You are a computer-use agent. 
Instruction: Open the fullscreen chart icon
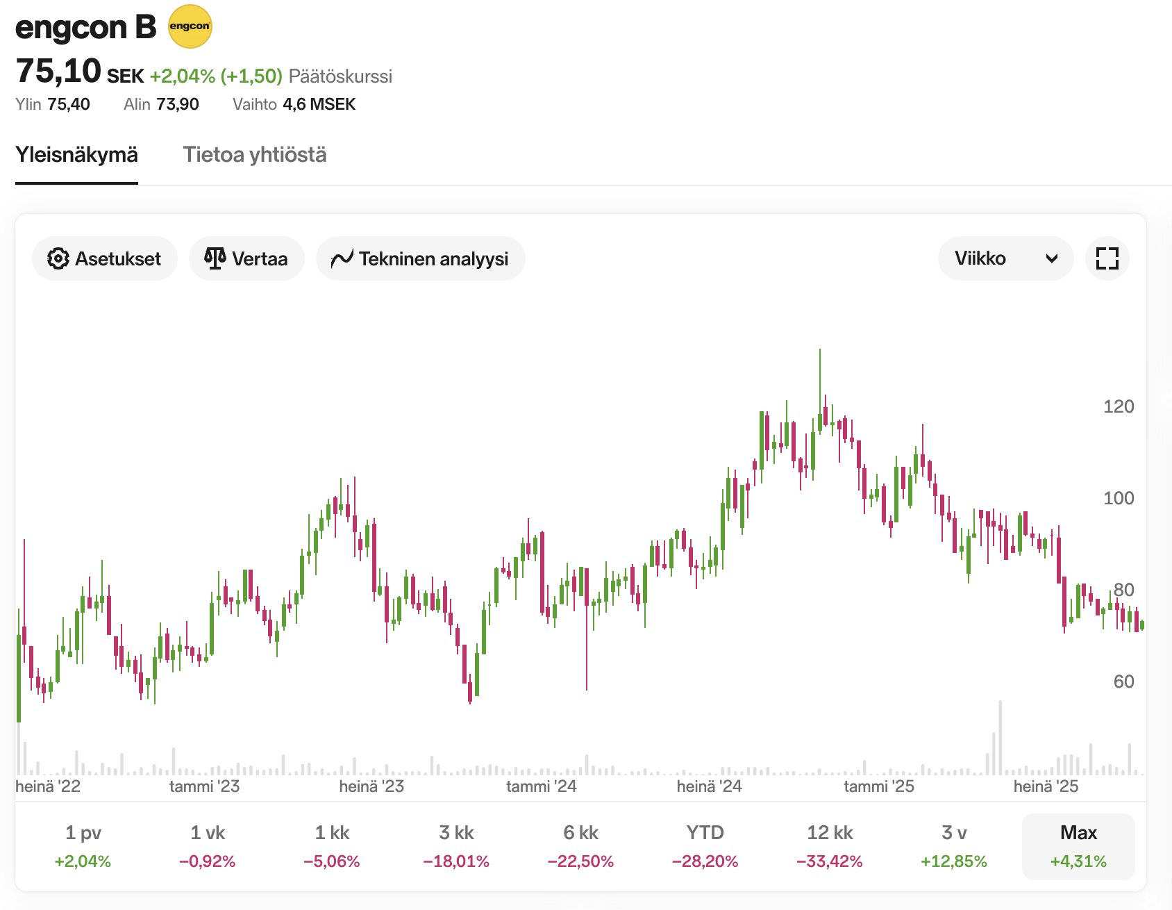[1107, 258]
